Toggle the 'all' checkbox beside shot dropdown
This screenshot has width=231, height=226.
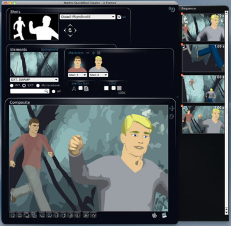point(119,17)
